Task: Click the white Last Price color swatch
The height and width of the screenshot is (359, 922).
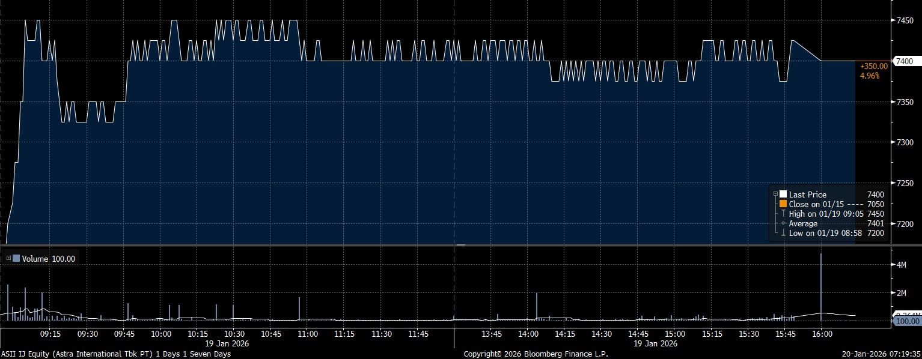Action: point(783,195)
